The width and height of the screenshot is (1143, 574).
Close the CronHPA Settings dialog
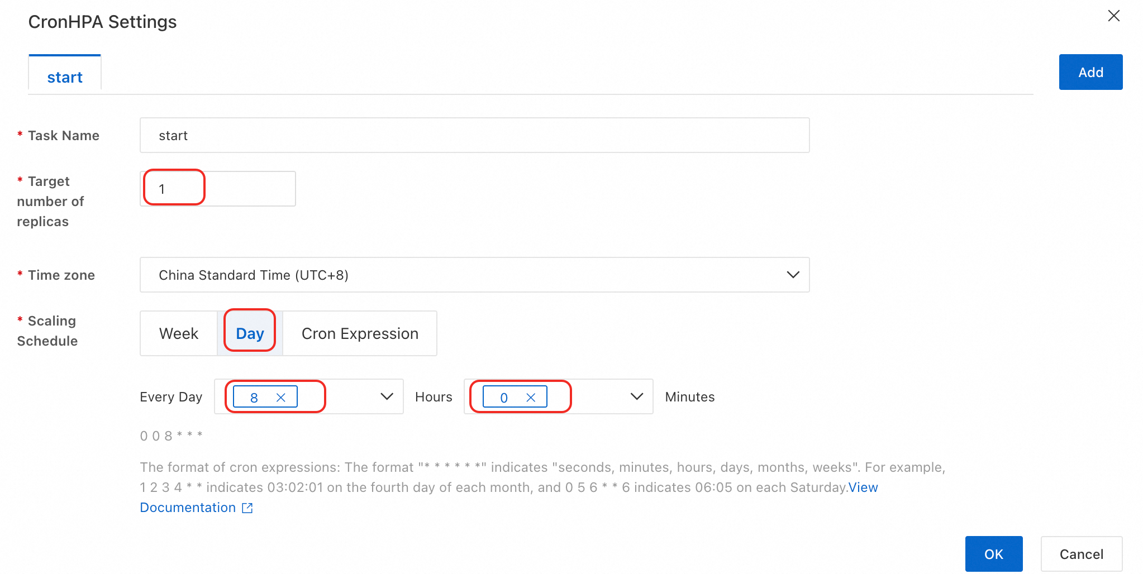(1113, 16)
